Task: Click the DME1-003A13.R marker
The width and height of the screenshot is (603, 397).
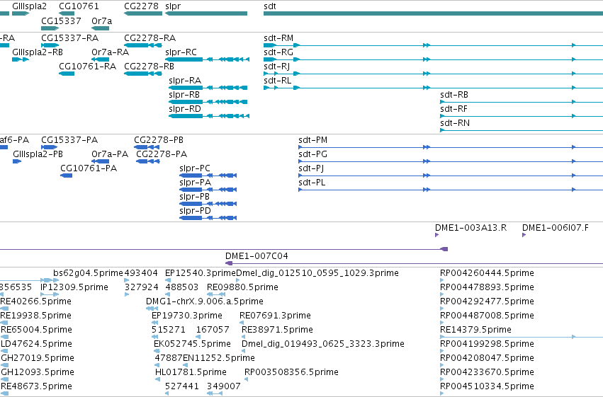Action: [x=437, y=235]
